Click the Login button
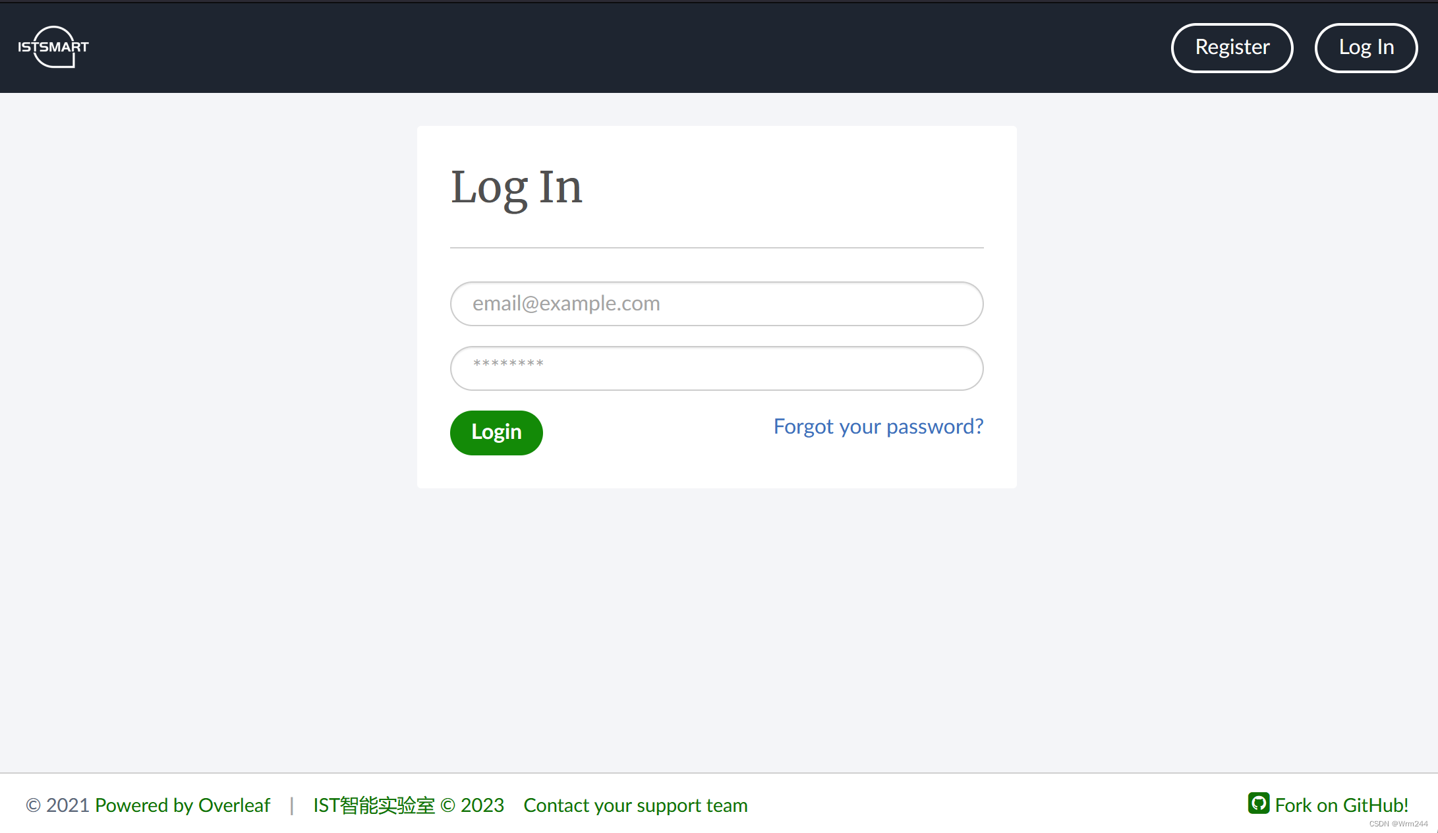The height and width of the screenshot is (833, 1438). tap(496, 432)
